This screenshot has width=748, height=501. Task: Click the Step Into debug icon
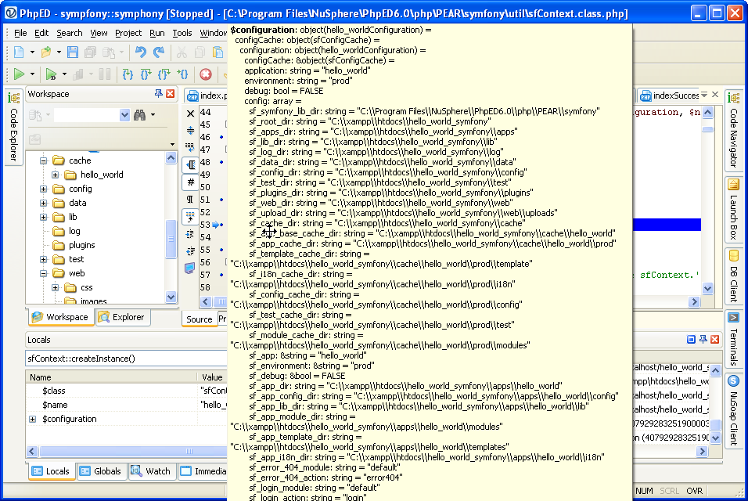[128, 74]
